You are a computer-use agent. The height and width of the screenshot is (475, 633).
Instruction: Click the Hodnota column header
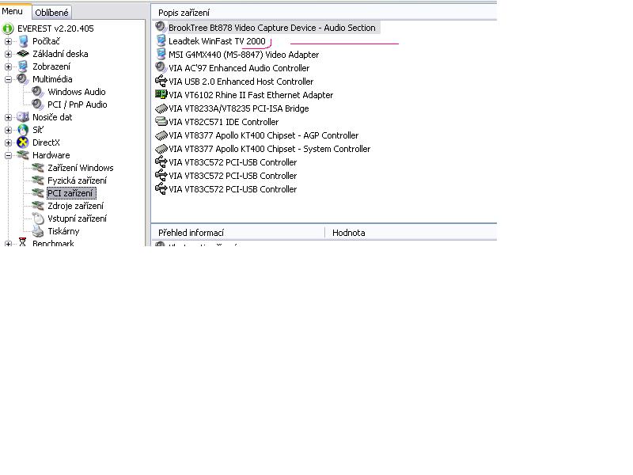(348, 233)
